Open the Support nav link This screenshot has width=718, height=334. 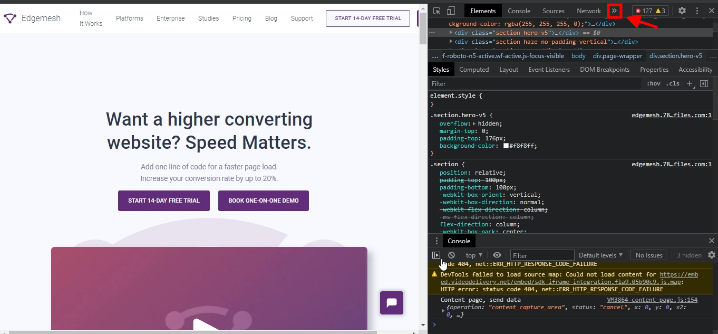coord(302,18)
